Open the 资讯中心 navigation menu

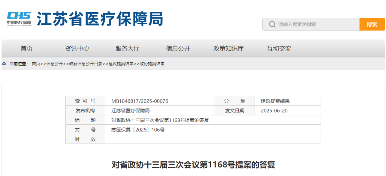(x=77, y=48)
